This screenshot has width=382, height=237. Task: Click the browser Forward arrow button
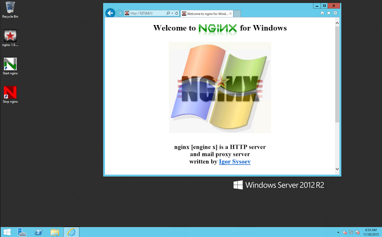[119, 13]
